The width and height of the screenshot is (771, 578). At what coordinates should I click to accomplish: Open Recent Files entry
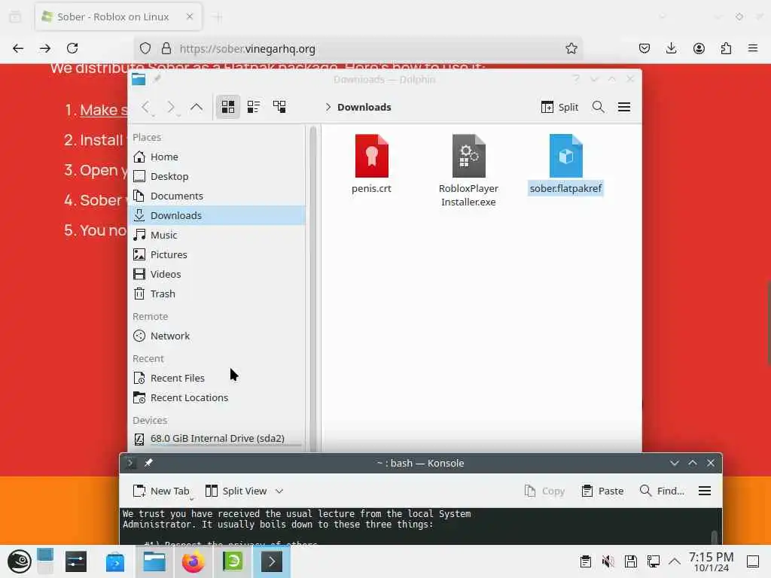pyautogui.click(x=217, y=379)
